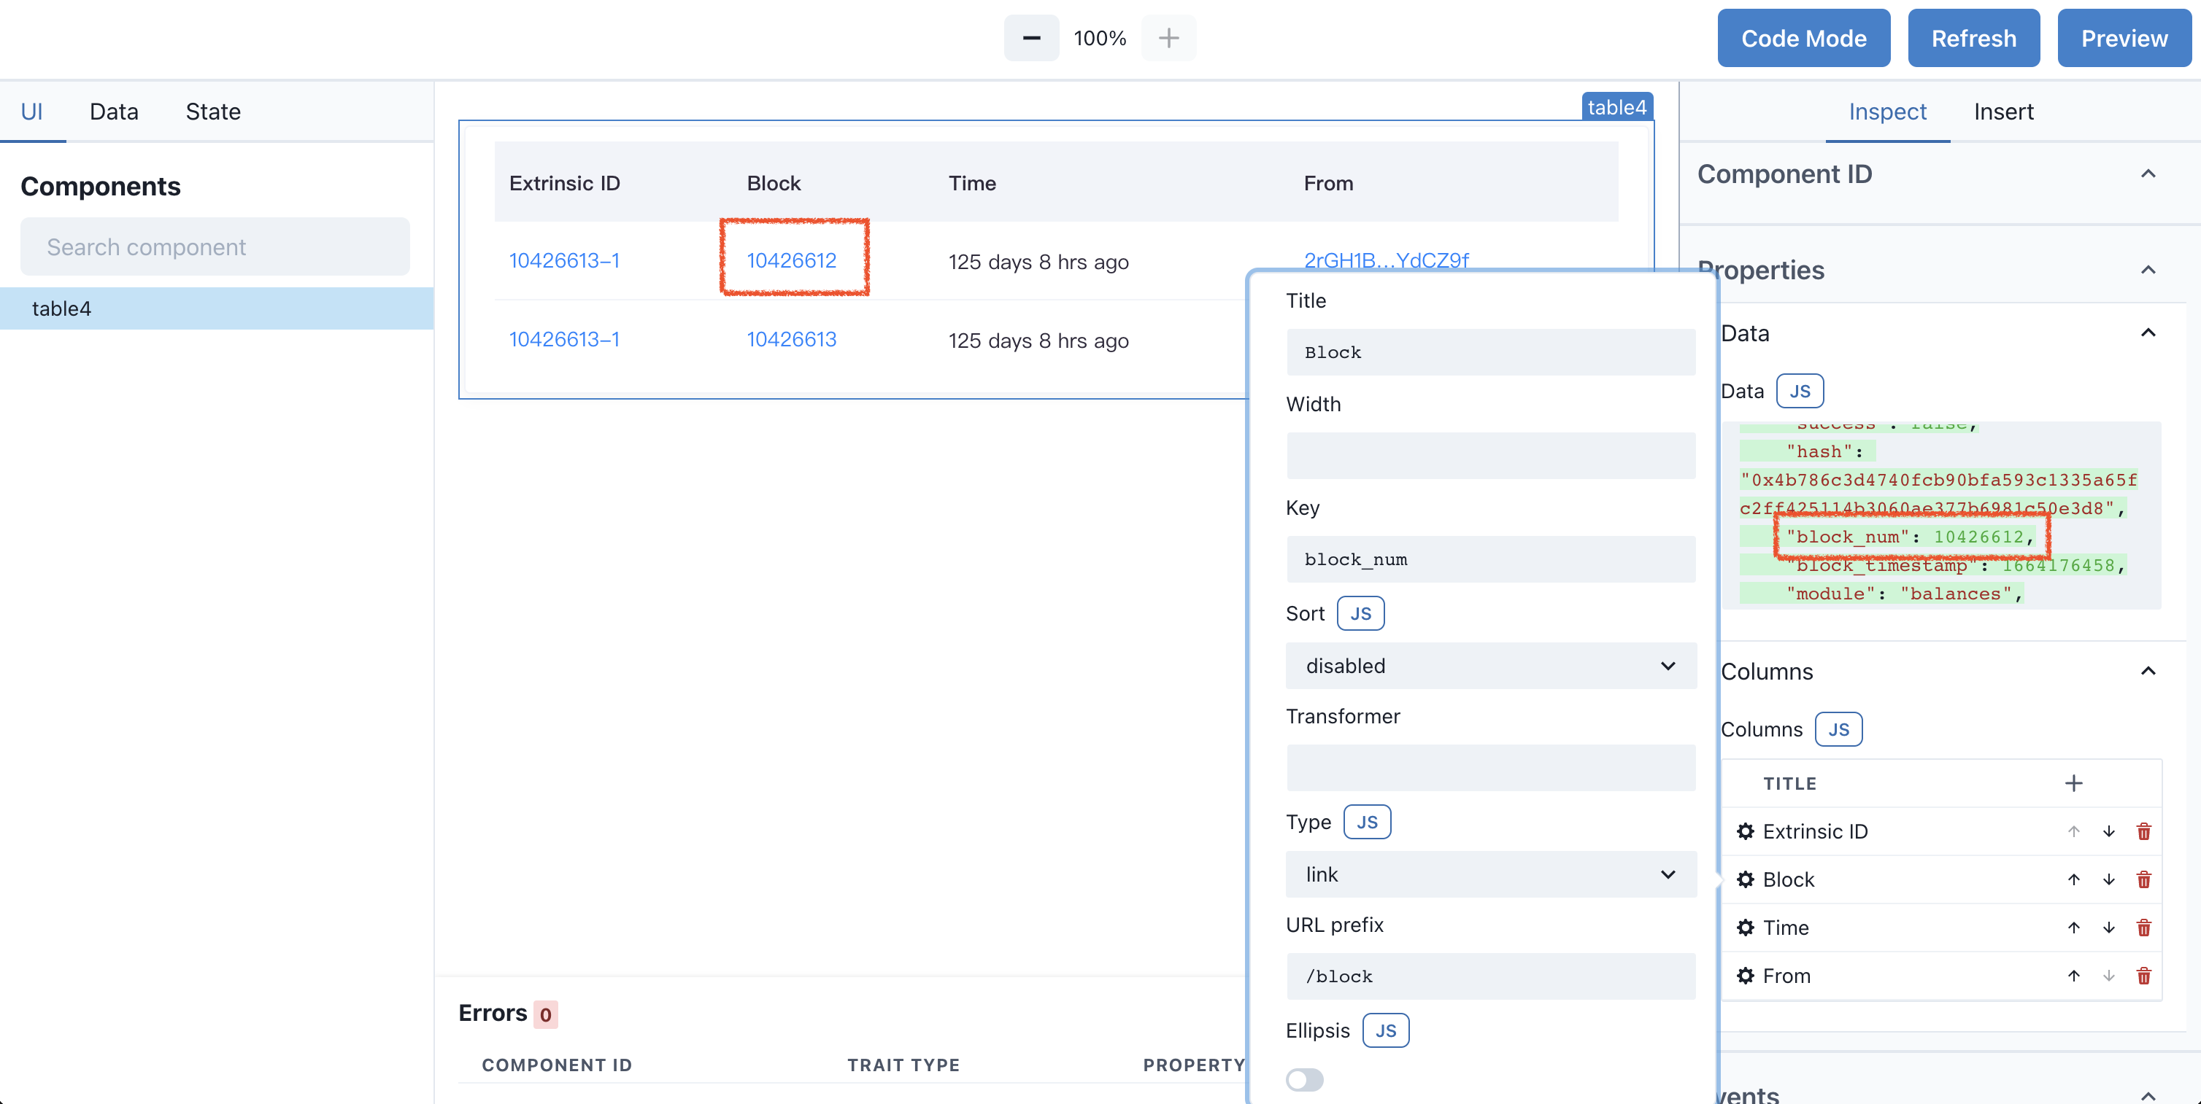The height and width of the screenshot is (1104, 2201).
Task: Click the Code Mode button
Action: coord(1803,39)
